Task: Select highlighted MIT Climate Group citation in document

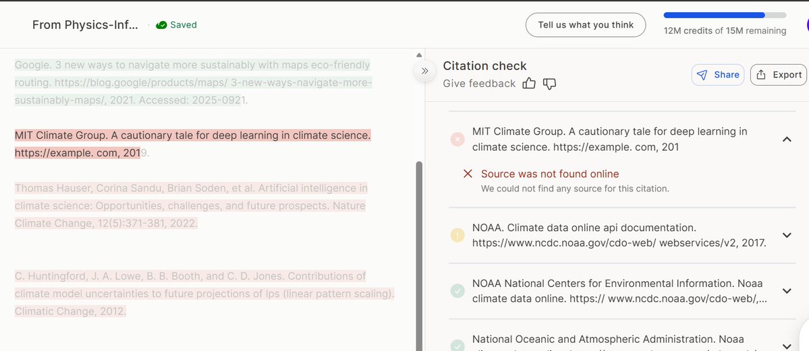Action: pyautogui.click(x=192, y=144)
